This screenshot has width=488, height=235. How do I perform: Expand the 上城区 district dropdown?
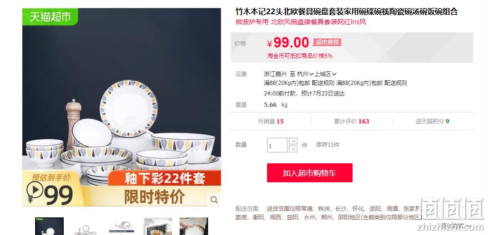(325, 74)
